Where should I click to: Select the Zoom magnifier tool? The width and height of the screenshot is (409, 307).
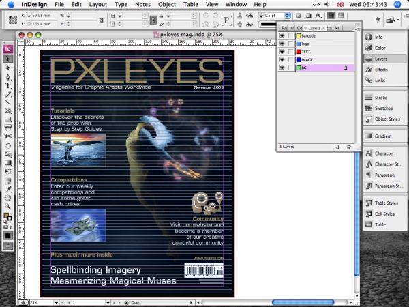[7, 207]
